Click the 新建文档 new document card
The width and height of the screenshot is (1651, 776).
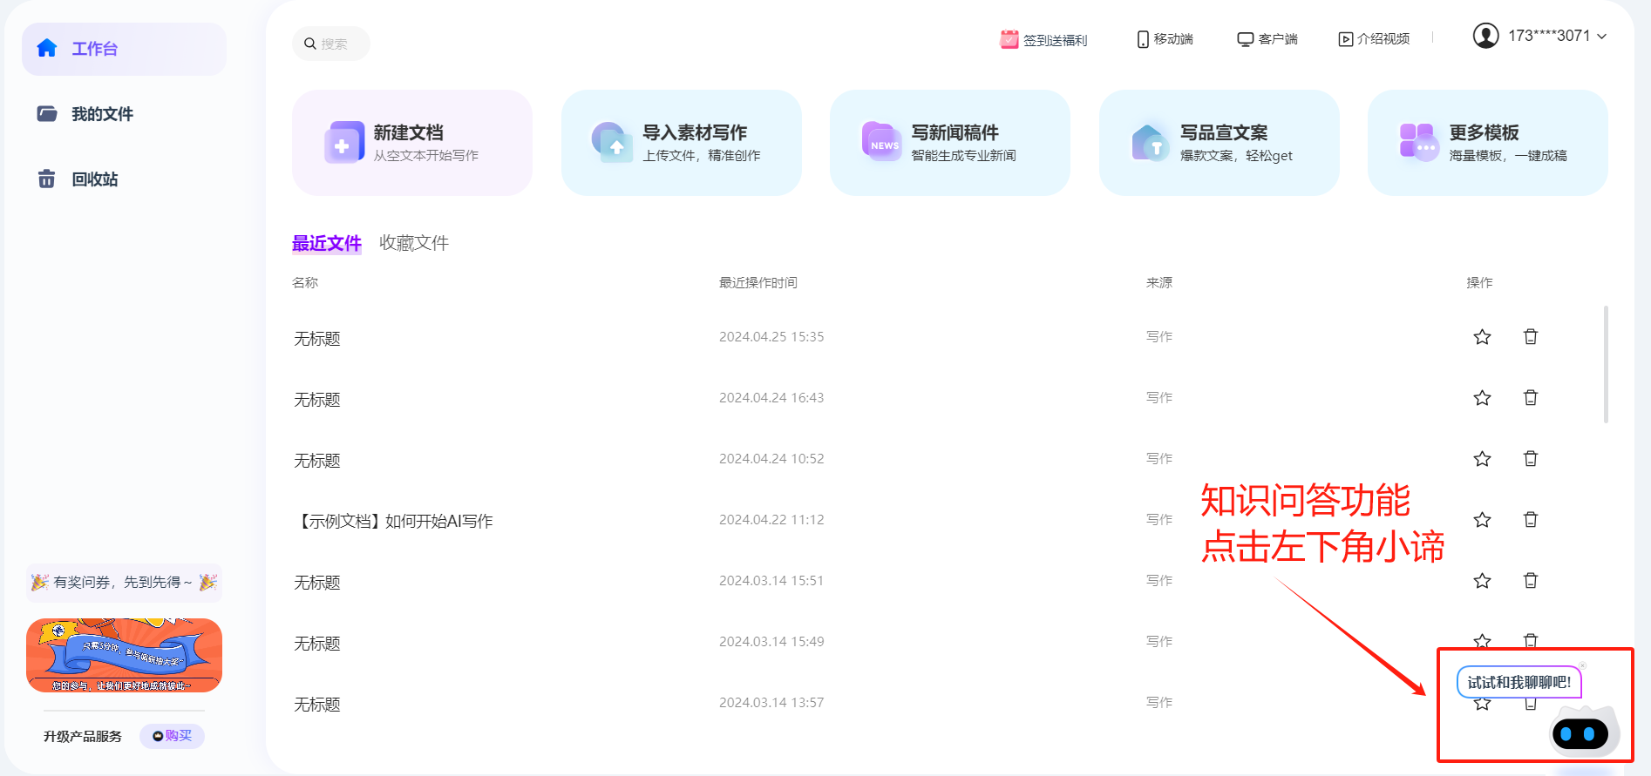[x=411, y=143]
